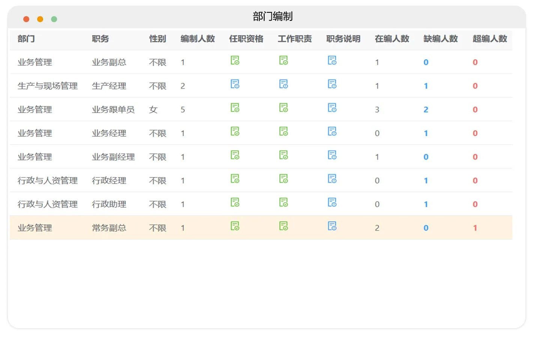
Task: Click the 缺编人数 value 1 for 生产经理
Action: pos(426,86)
